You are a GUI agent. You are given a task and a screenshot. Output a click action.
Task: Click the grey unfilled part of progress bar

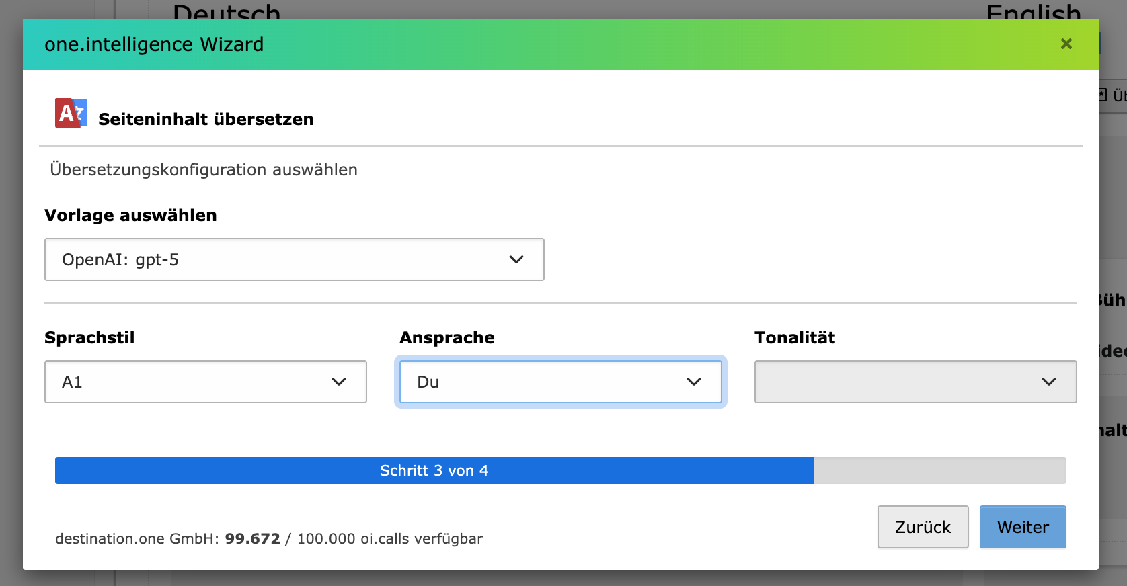pyautogui.click(x=939, y=470)
